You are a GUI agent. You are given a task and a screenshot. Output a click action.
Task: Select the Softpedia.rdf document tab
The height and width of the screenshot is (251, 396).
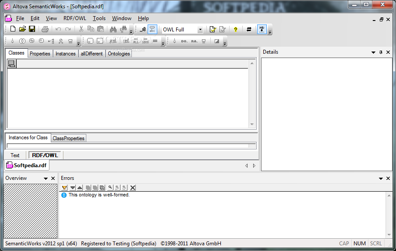tap(27, 165)
